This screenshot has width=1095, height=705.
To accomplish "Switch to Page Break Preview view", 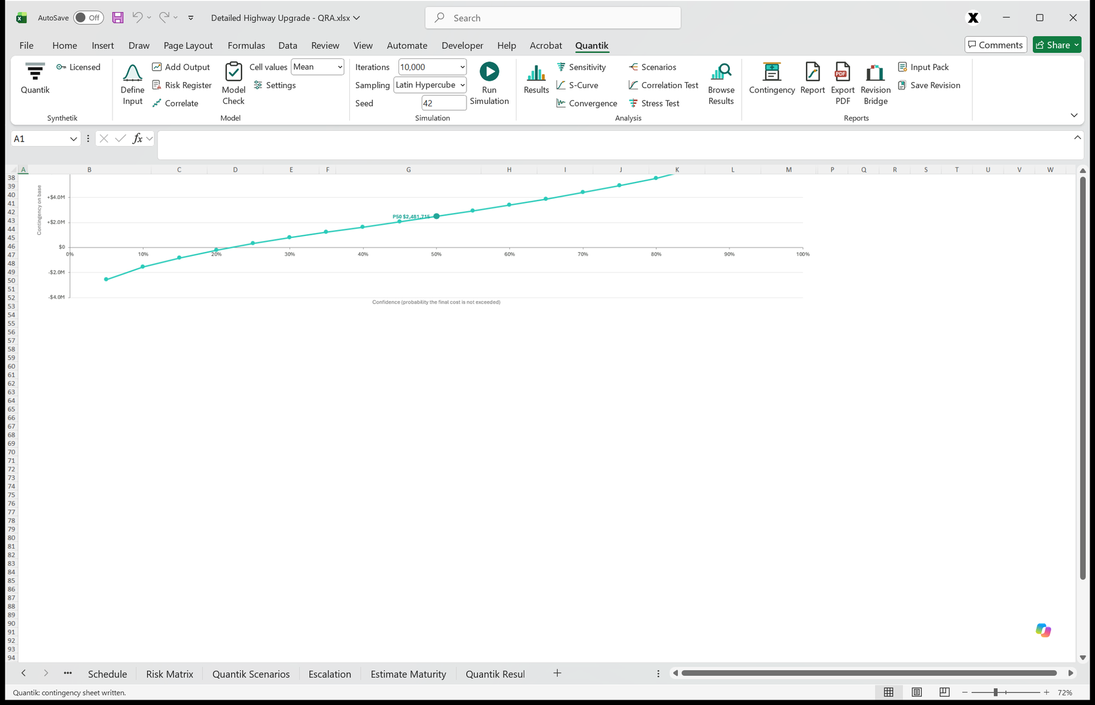I will [944, 692].
